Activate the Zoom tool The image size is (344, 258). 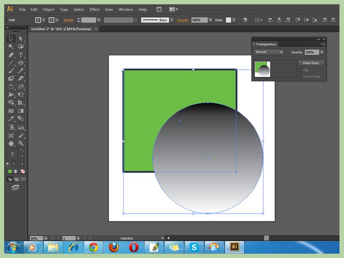(21, 143)
